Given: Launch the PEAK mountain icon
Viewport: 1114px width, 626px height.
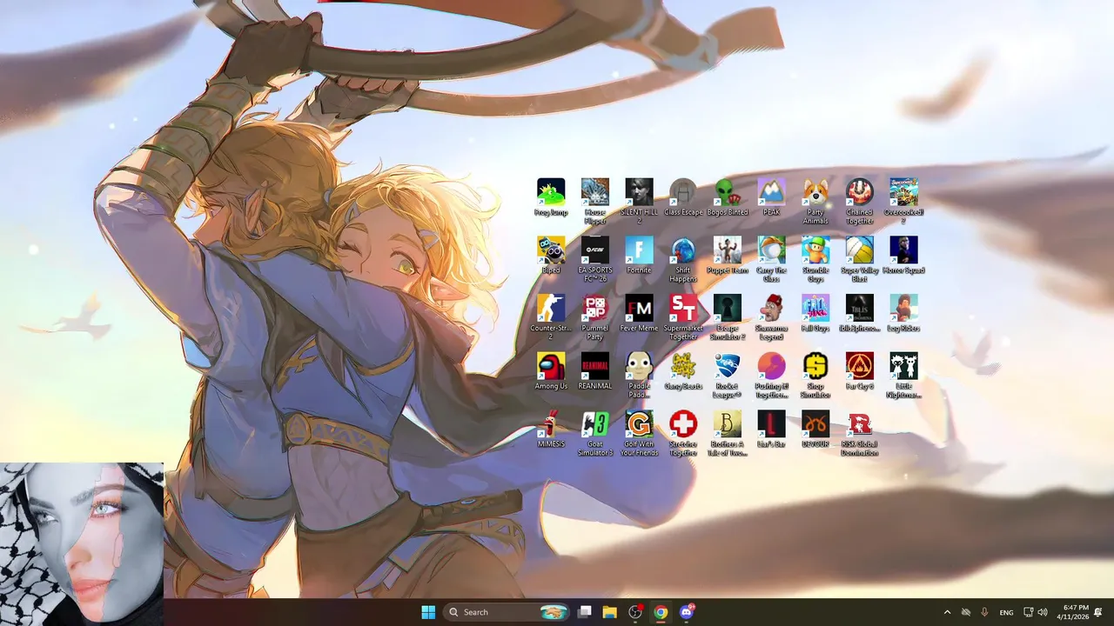Looking at the screenshot, I should (x=771, y=198).
